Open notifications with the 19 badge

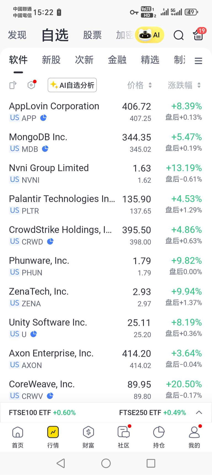198,35
